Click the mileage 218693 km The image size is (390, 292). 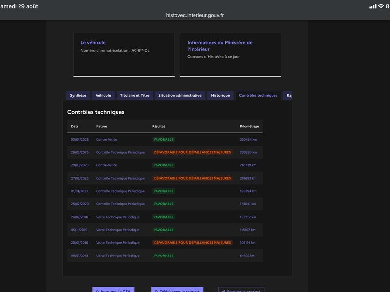[x=248, y=178]
